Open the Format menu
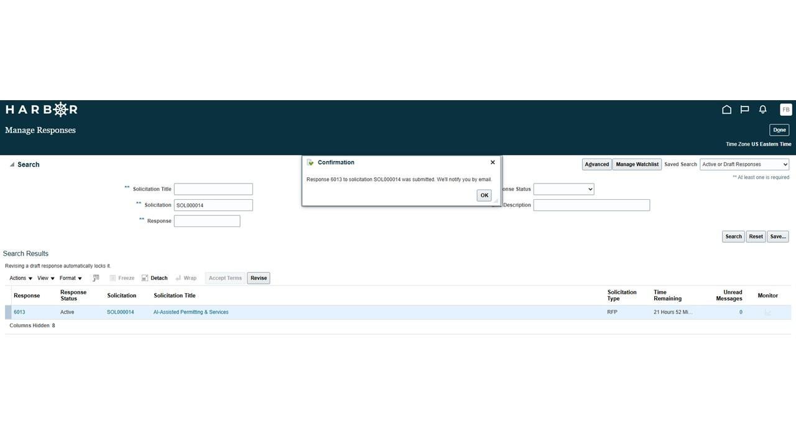The height and width of the screenshot is (448, 796). coord(70,278)
